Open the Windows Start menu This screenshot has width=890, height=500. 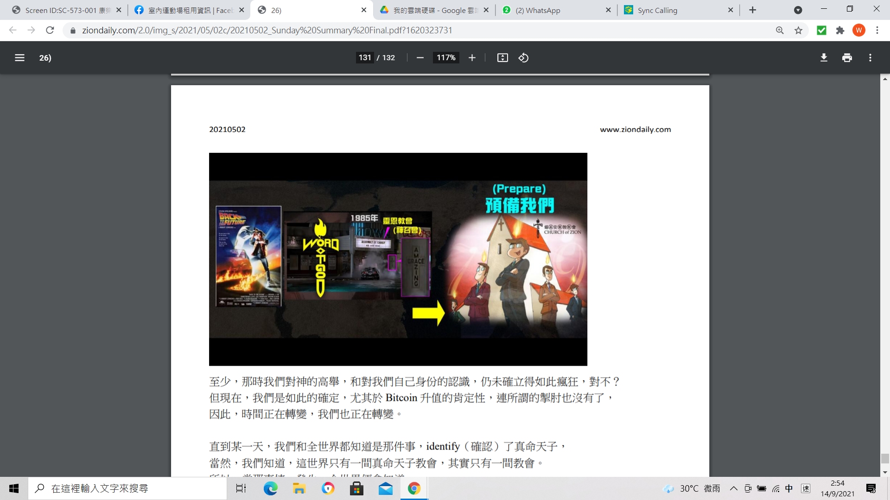14,488
